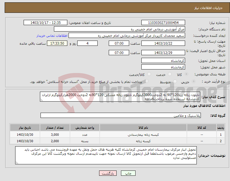Click the delivery city field کرمانشاه
This screenshot has width=230, height=181.
pyautogui.click(x=163, y=67)
